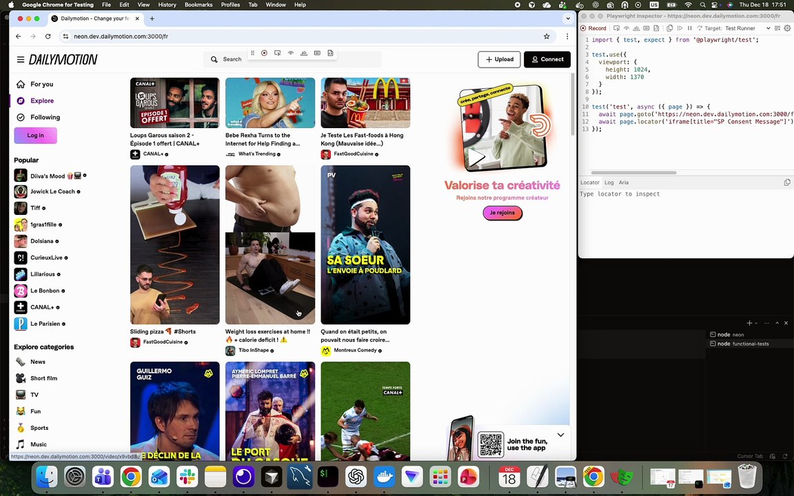Viewport: 794px width, 496px height.
Task: Click Assert value icon in Inspector toolbar
Action: [x=646, y=28]
